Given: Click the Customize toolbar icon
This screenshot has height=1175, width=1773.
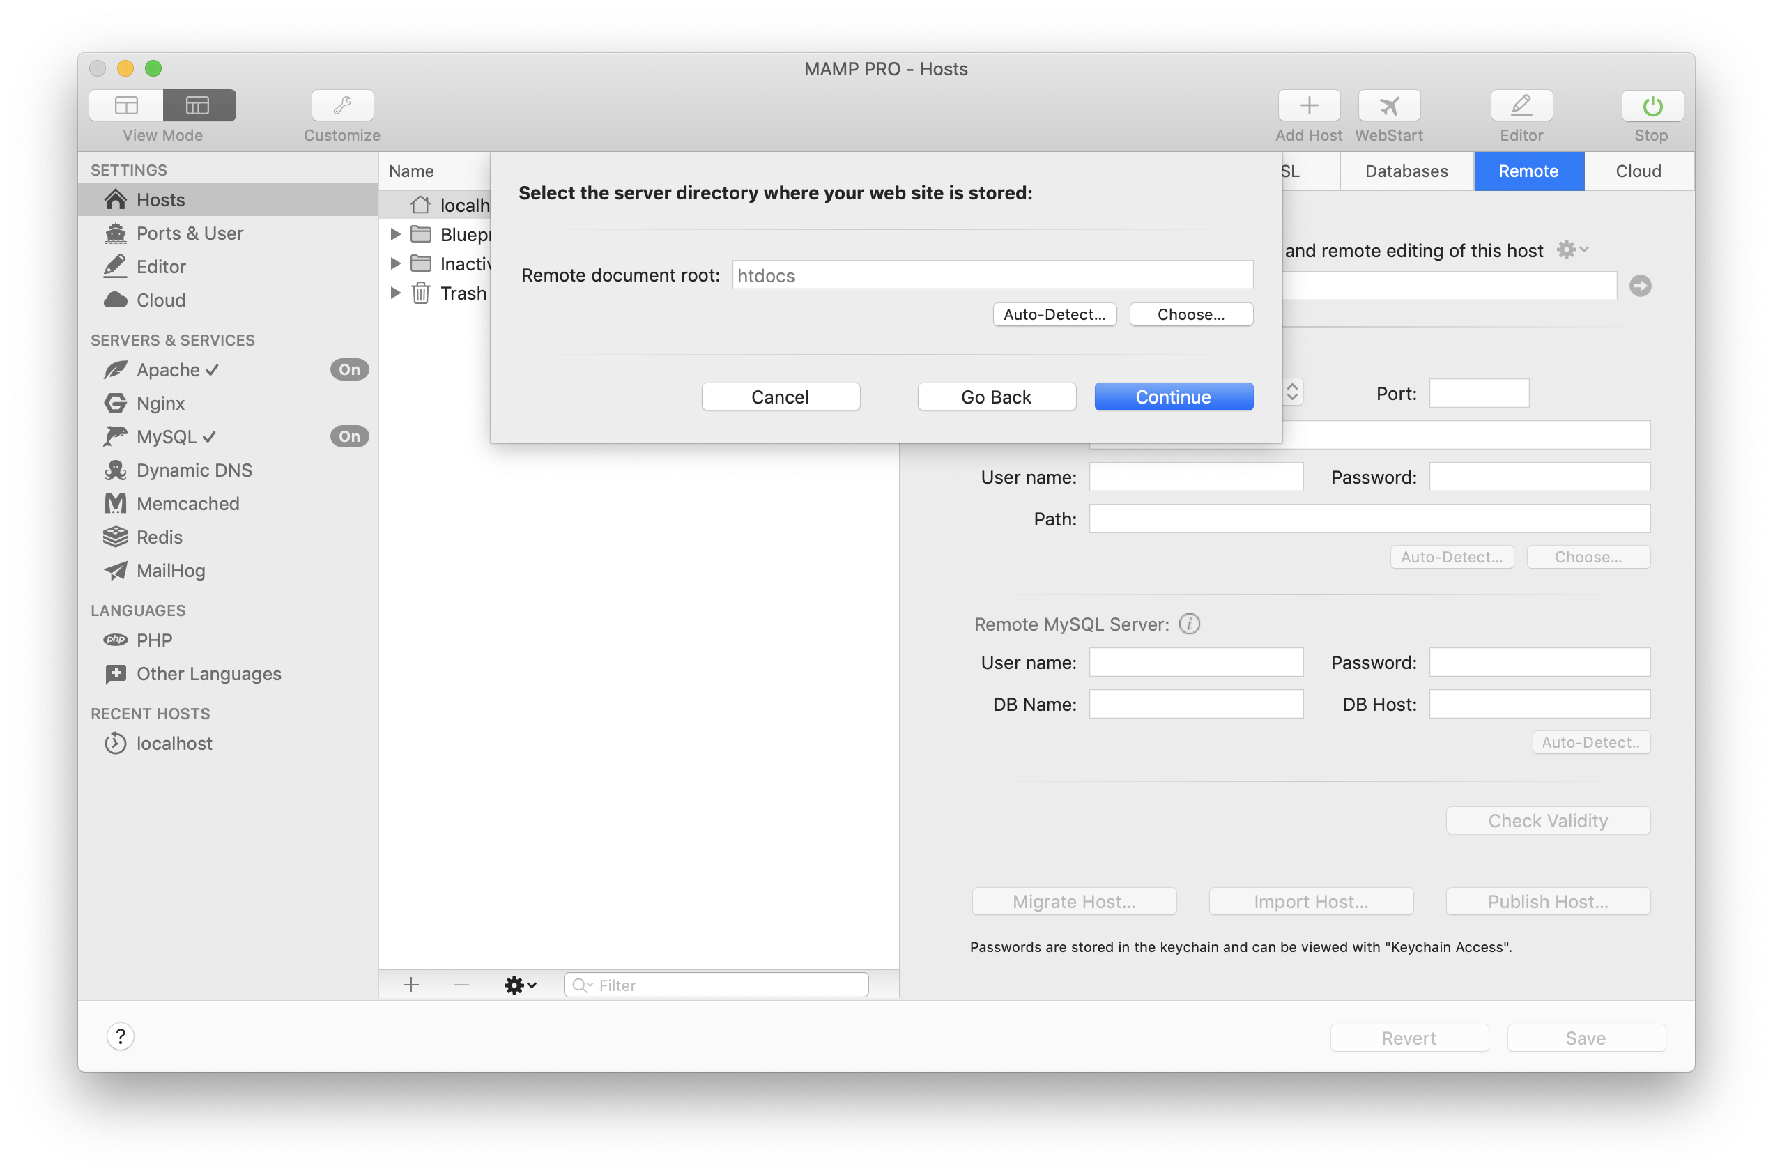Looking at the screenshot, I should [x=341, y=105].
